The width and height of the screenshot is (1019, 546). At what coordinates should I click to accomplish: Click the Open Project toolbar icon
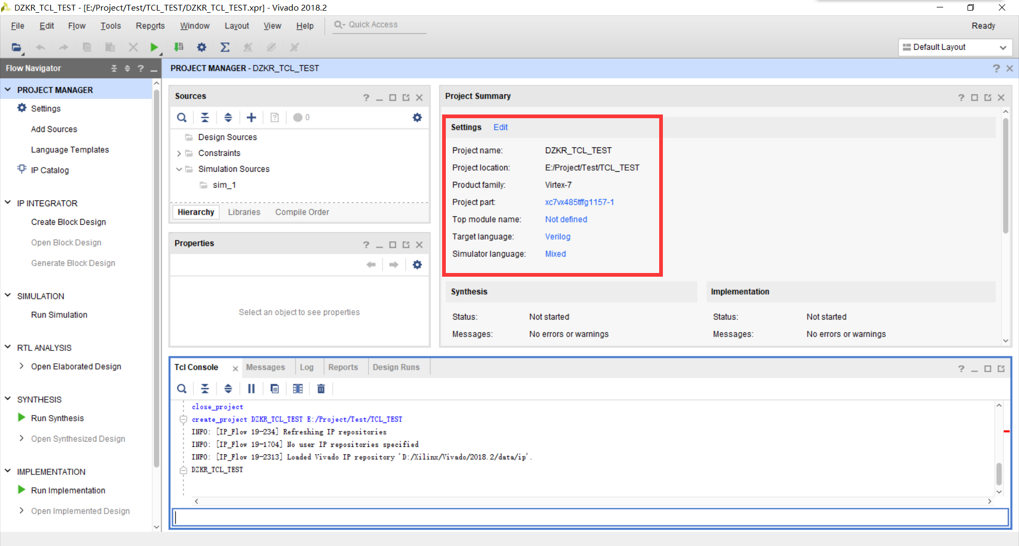point(16,47)
